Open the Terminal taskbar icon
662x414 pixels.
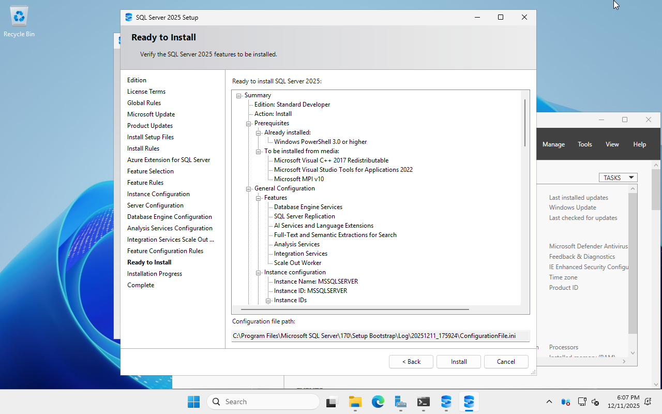[423, 402]
